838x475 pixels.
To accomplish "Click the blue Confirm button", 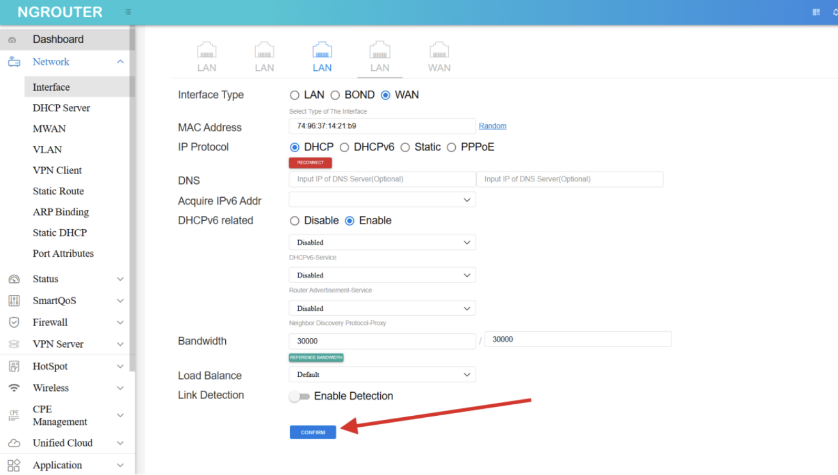I will pos(312,433).
